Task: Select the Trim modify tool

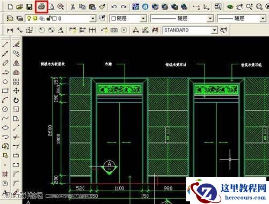Action: (x=16, y=137)
